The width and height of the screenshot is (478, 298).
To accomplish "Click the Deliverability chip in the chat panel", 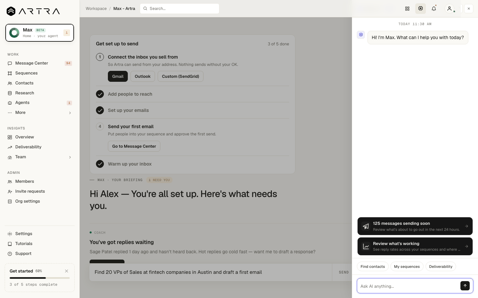I will click(441, 267).
